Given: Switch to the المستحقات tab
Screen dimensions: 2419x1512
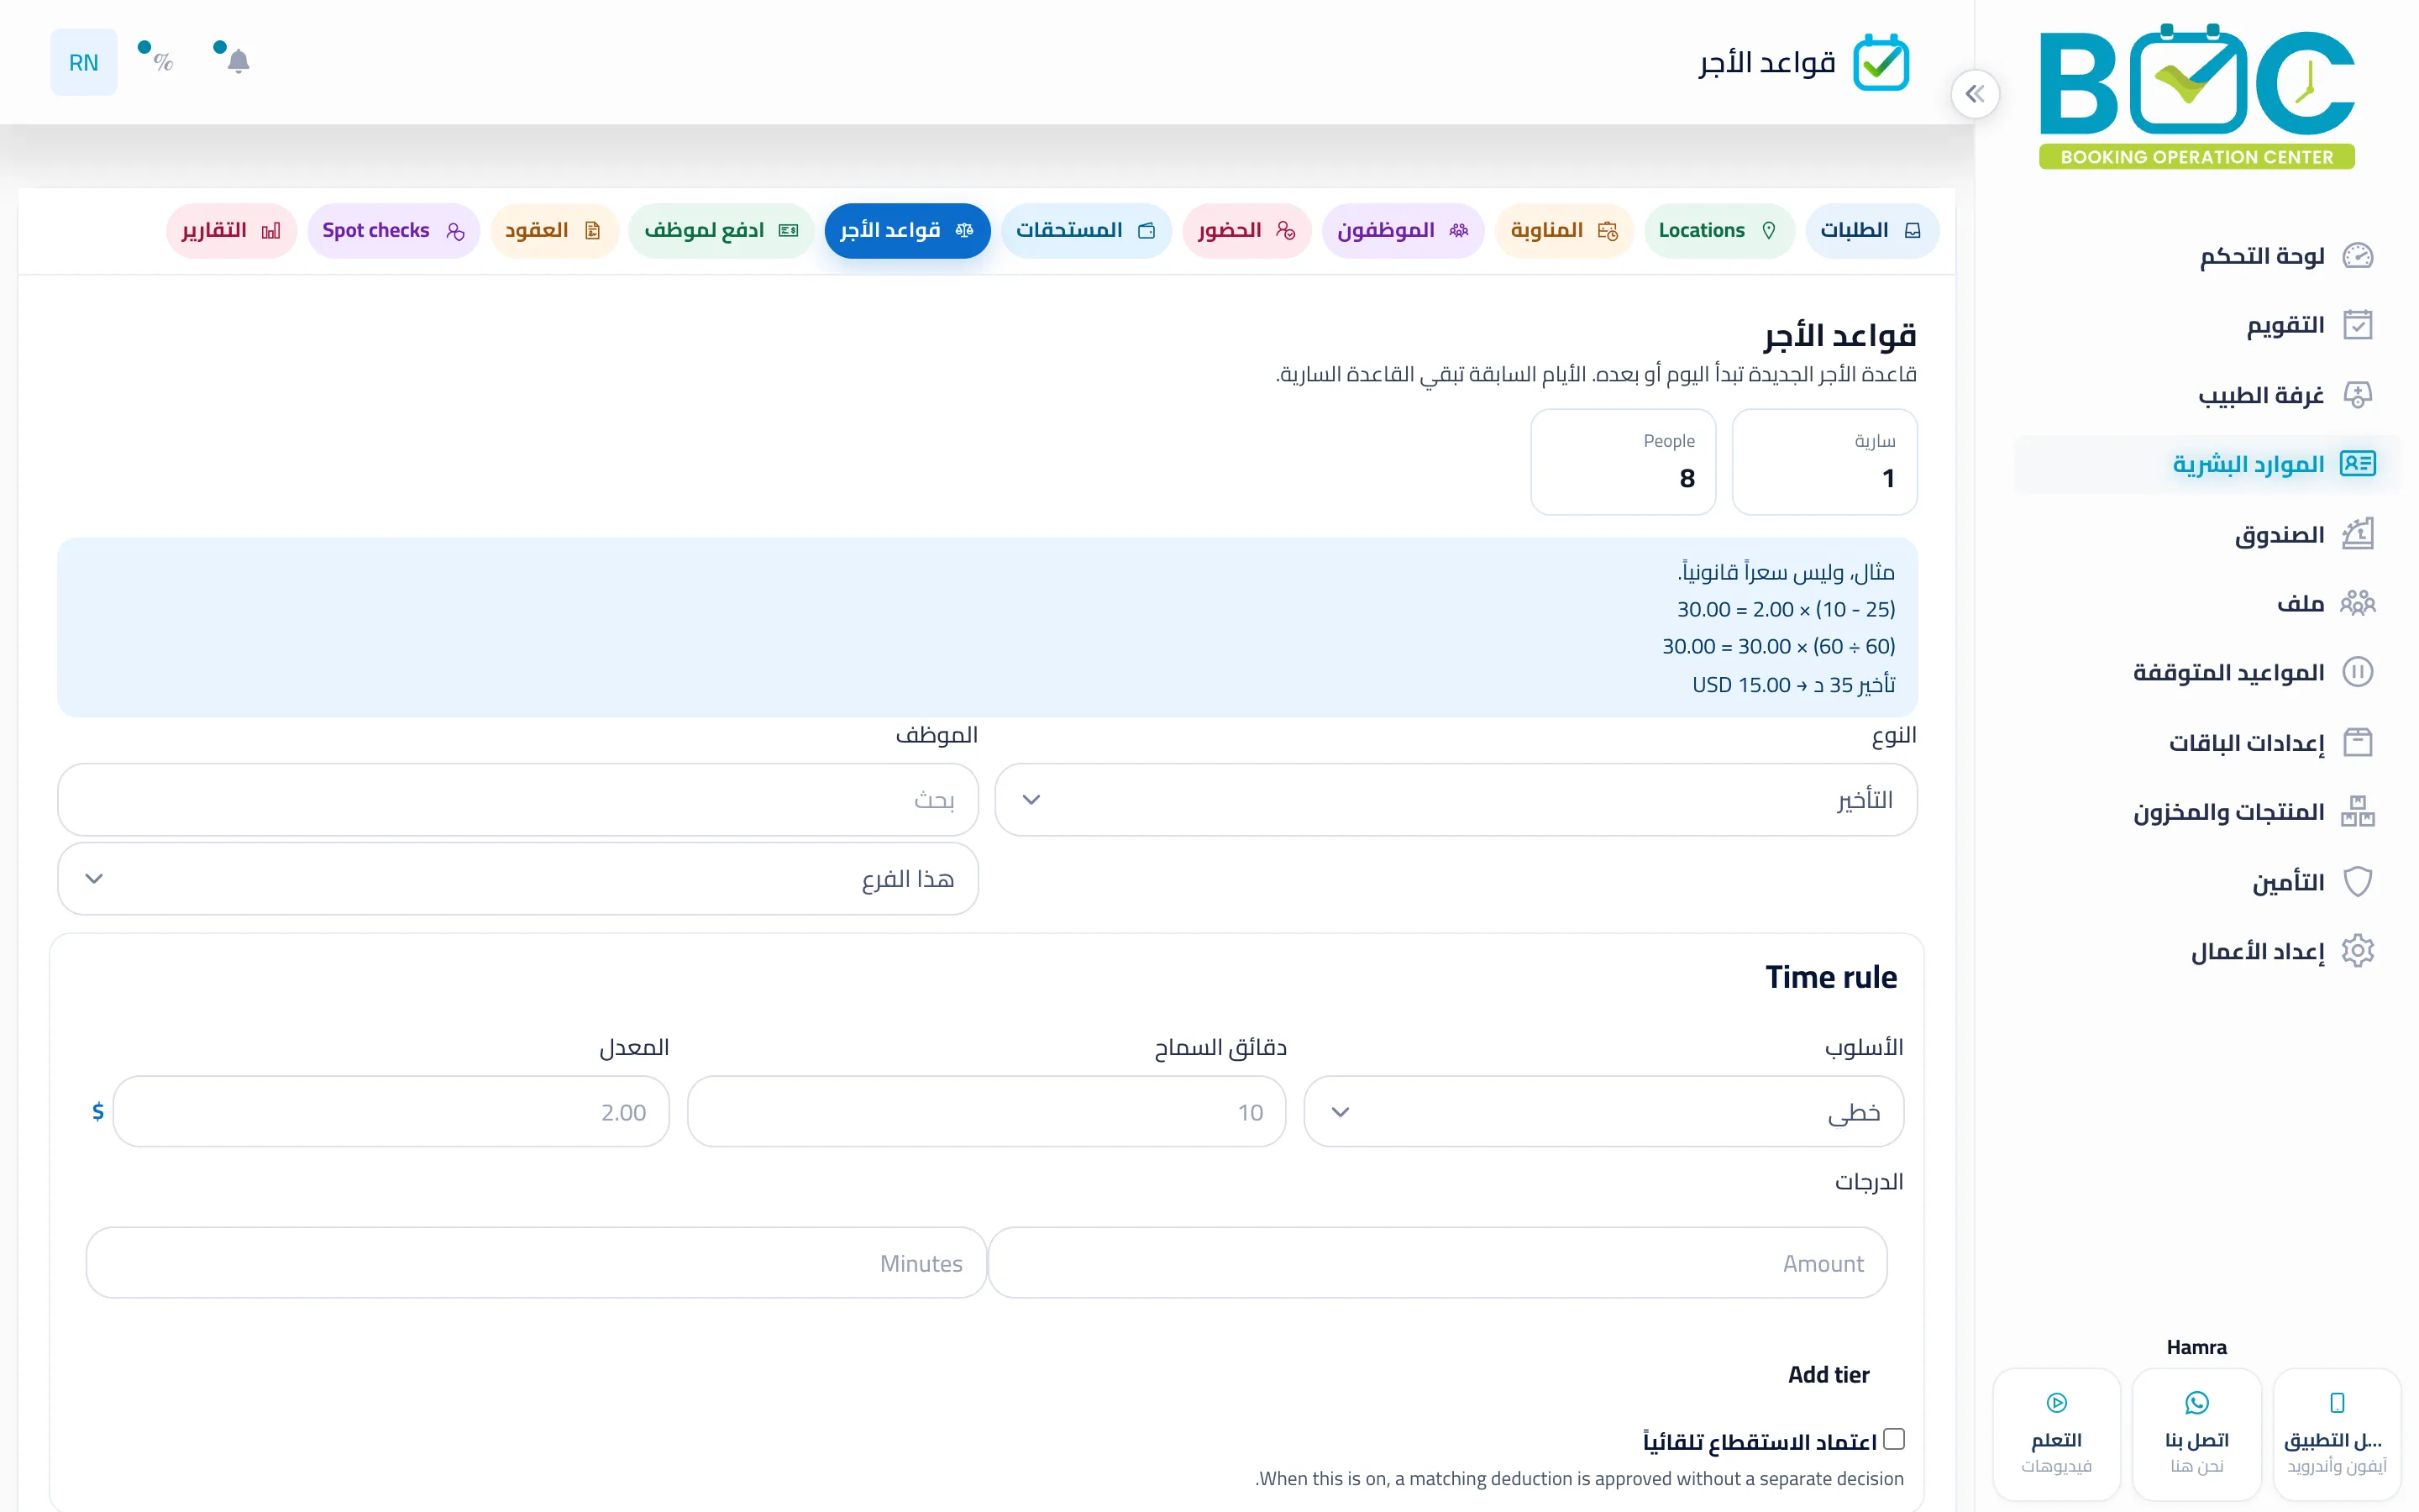Looking at the screenshot, I should 1085,231.
